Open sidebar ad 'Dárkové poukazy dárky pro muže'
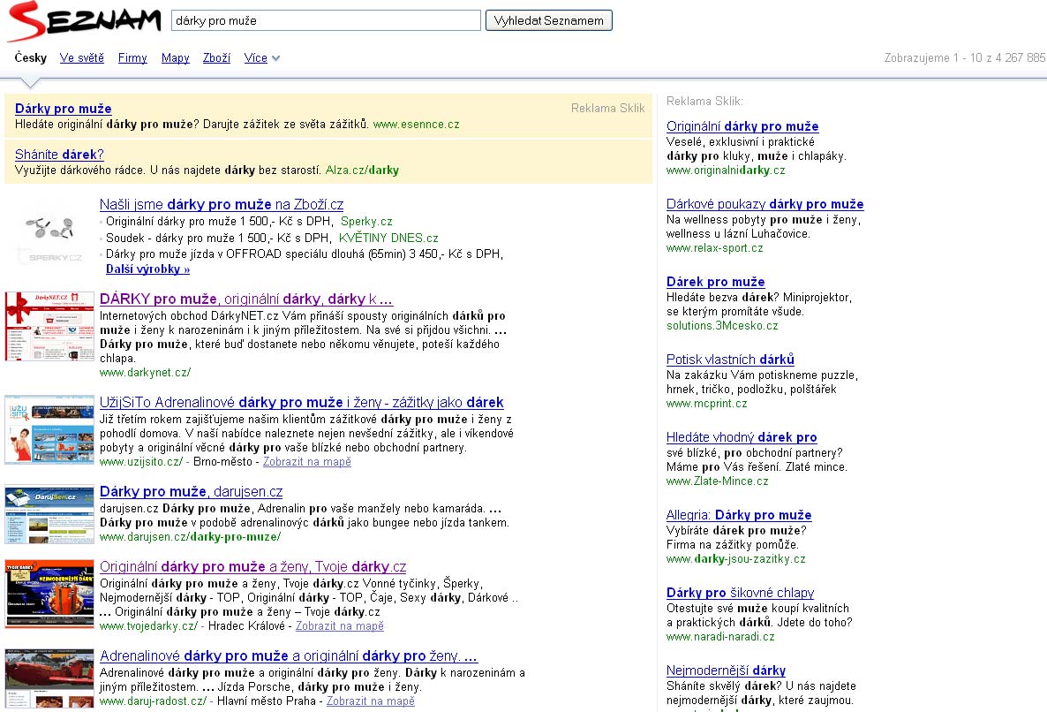This screenshot has height=712, width=1047. click(x=765, y=204)
